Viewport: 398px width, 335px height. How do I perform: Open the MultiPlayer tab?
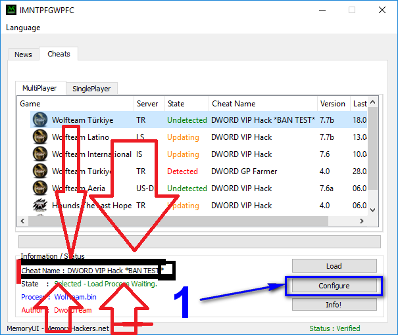[x=39, y=88]
